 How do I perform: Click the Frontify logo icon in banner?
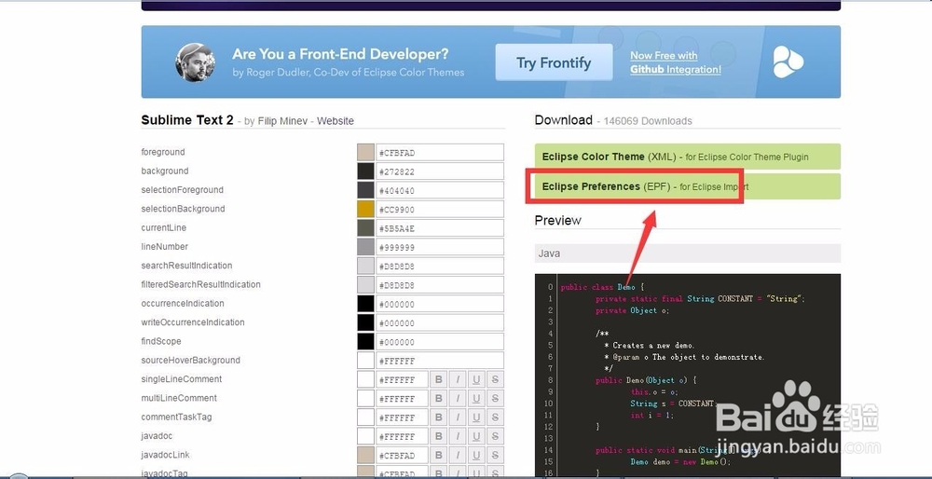click(788, 62)
